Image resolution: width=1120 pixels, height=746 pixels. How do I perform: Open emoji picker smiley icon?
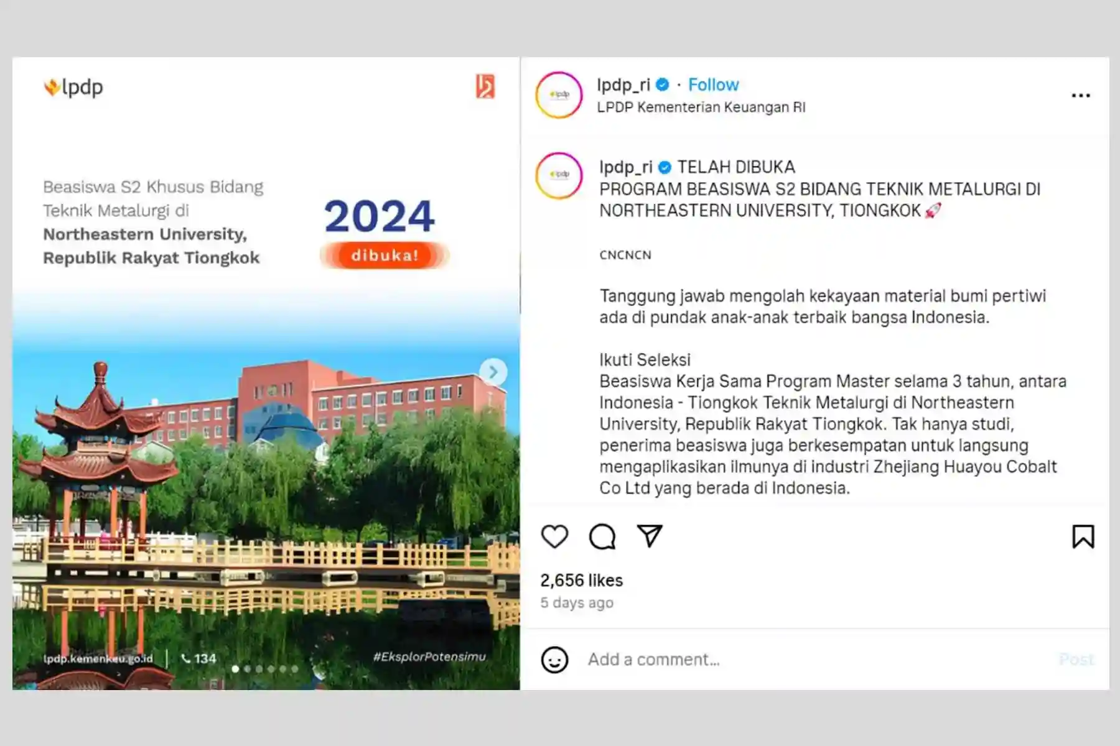coord(554,660)
